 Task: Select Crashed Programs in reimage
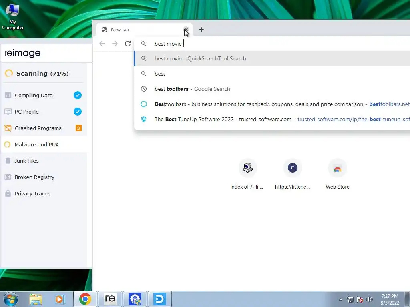44,128
